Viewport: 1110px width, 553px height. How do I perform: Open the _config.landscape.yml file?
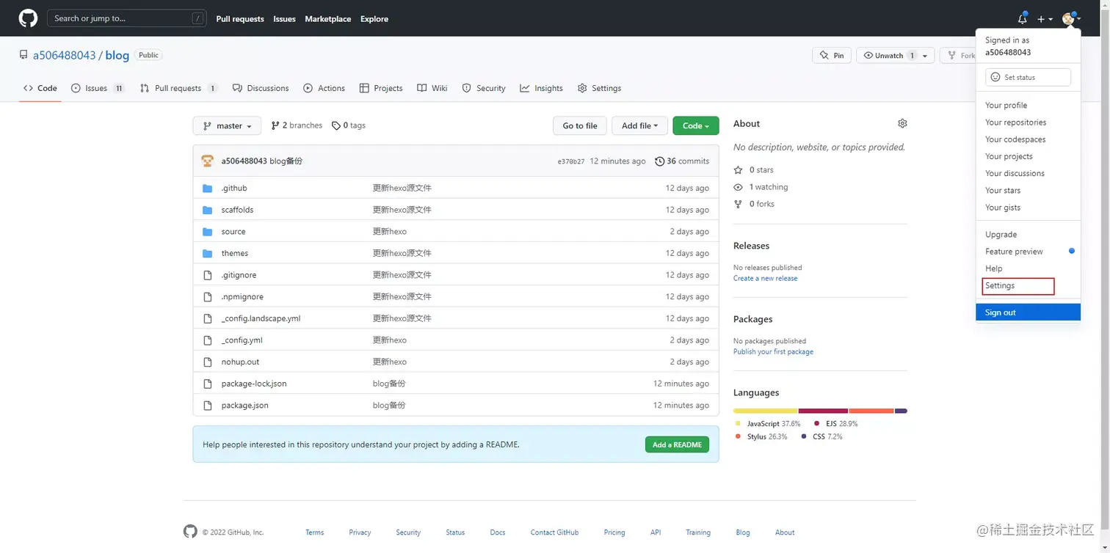click(x=261, y=318)
